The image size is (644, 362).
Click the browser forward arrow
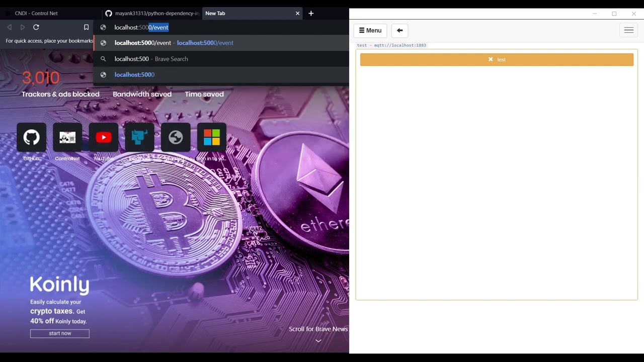(x=23, y=27)
